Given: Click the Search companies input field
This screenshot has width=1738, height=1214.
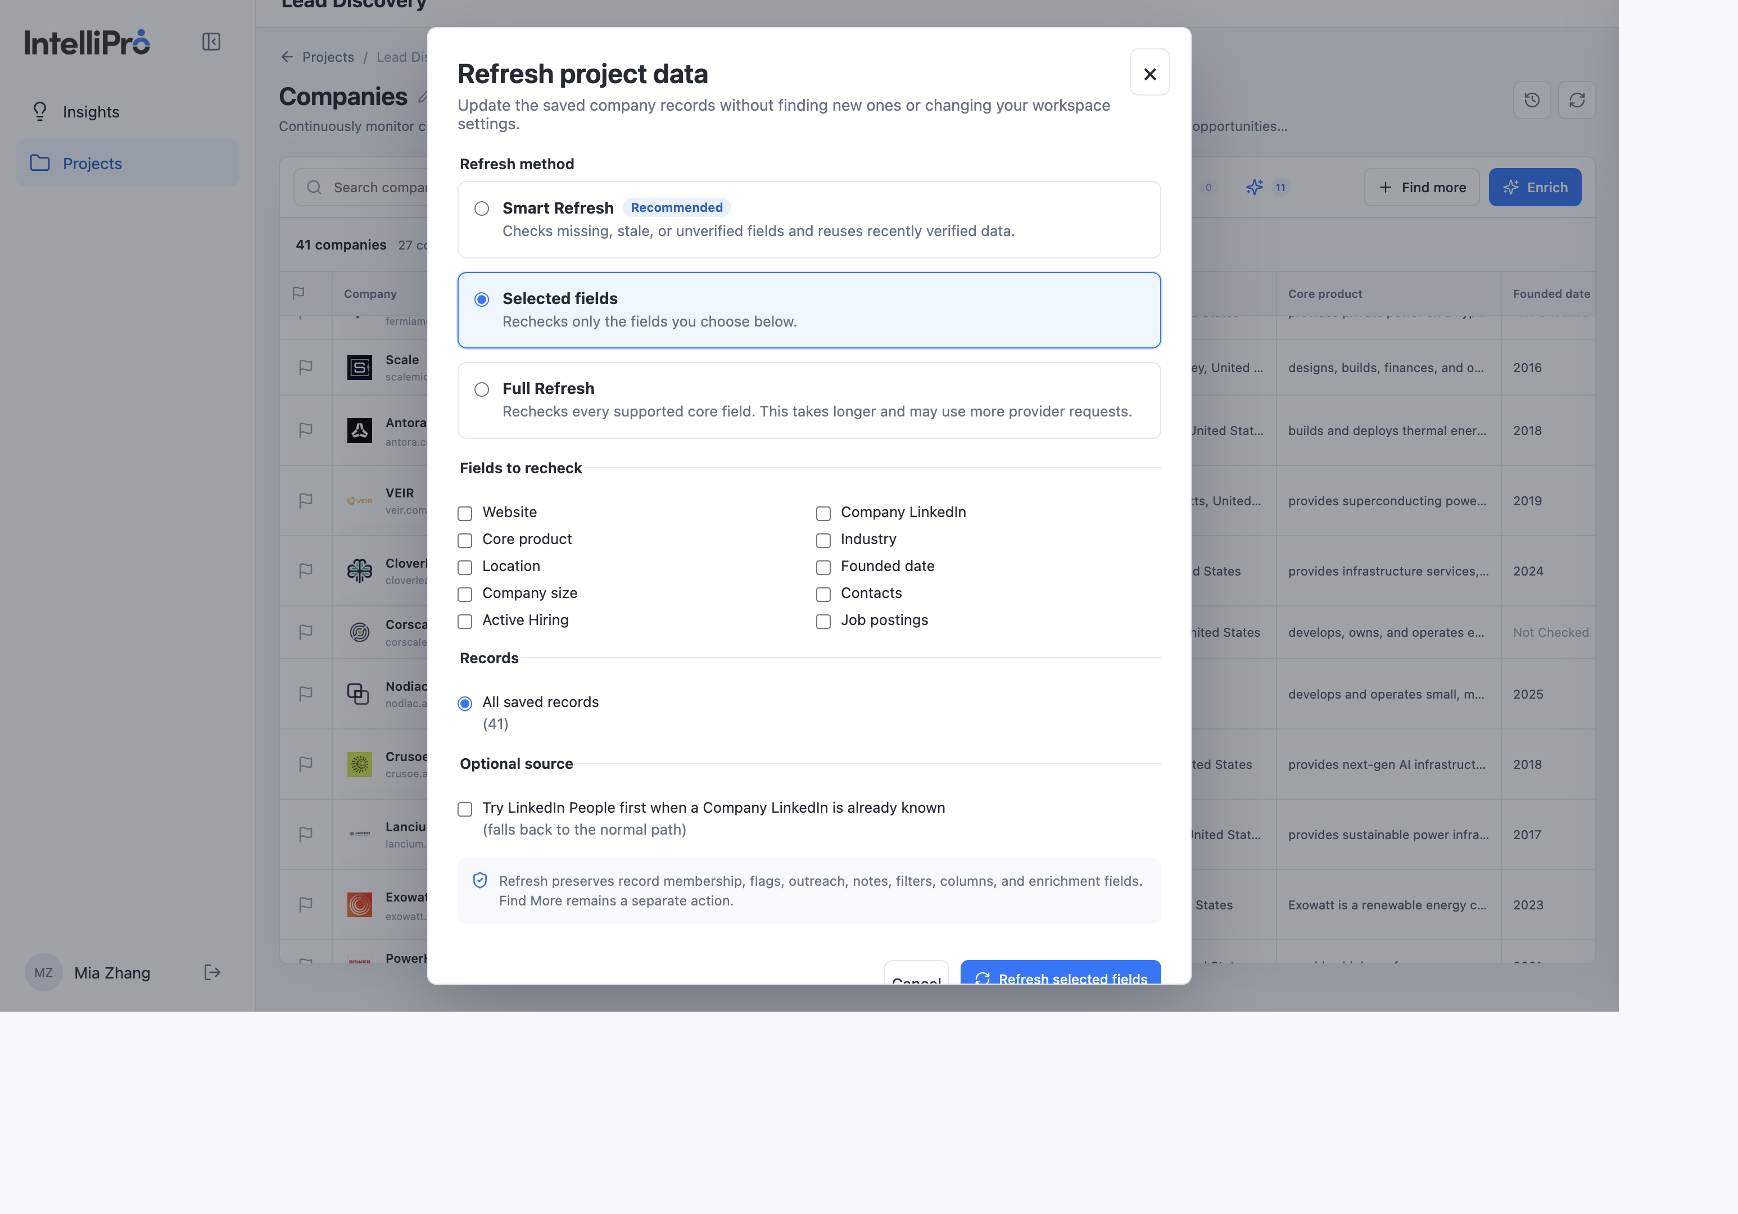Looking at the screenshot, I should (361, 187).
